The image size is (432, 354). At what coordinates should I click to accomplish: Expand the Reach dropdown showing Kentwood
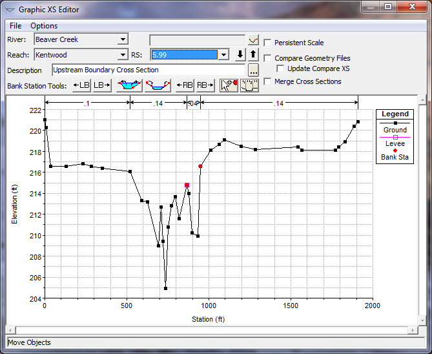(x=122, y=55)
